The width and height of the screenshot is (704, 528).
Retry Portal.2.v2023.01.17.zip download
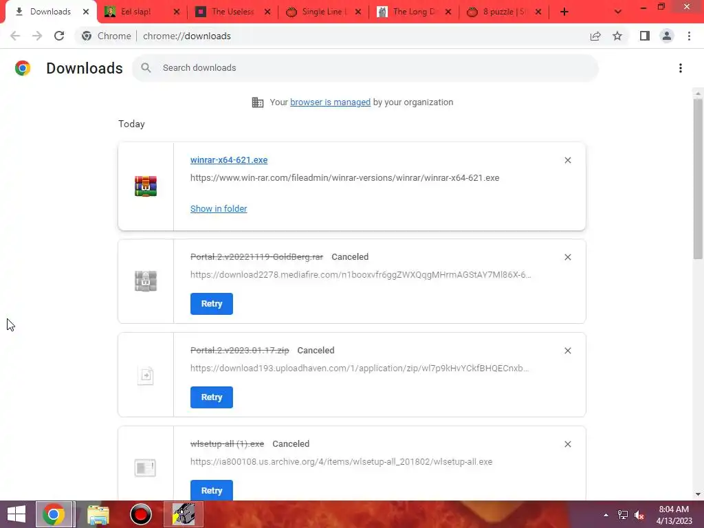tap(212, 397)
